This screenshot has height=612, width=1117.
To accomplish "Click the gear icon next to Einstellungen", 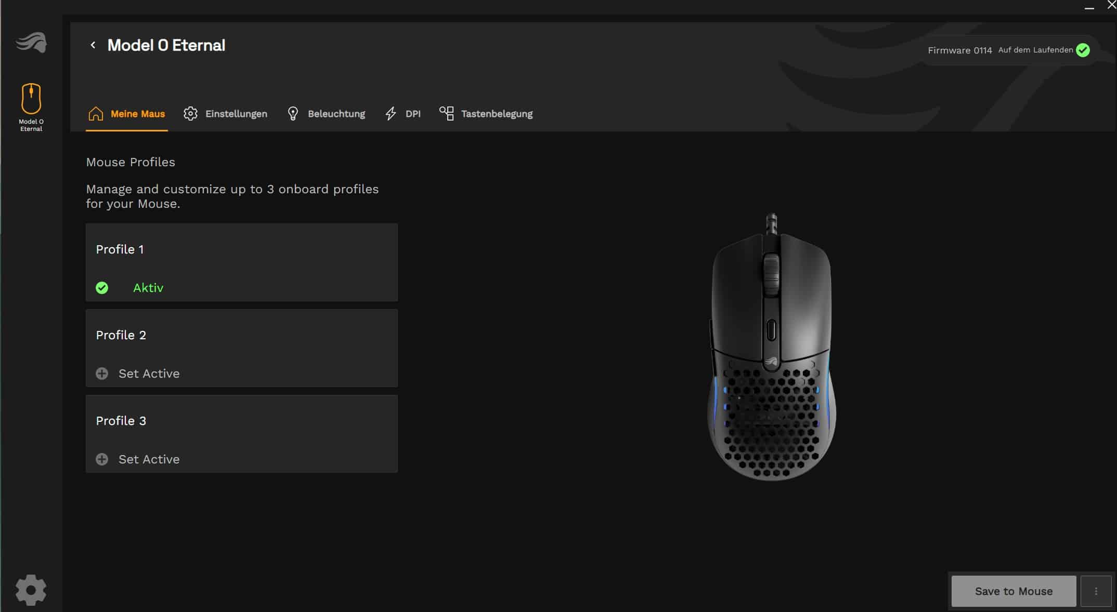I will coord(190,114).
